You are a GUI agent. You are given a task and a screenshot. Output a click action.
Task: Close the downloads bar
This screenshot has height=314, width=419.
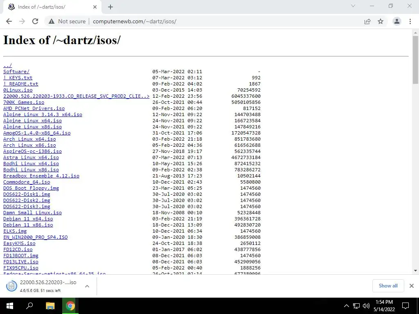(x=412, y=286)
